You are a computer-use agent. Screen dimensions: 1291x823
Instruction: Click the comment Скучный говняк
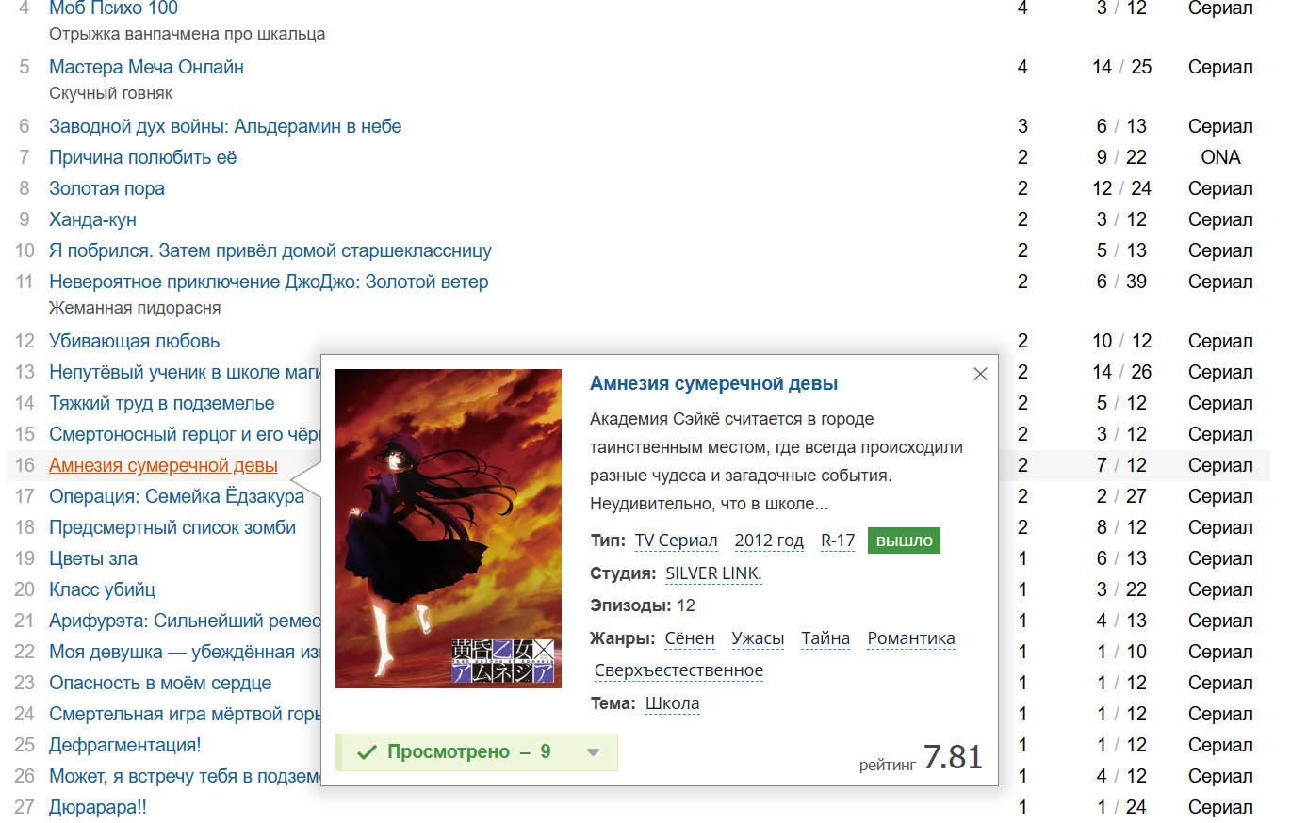[x=110, y=93]
